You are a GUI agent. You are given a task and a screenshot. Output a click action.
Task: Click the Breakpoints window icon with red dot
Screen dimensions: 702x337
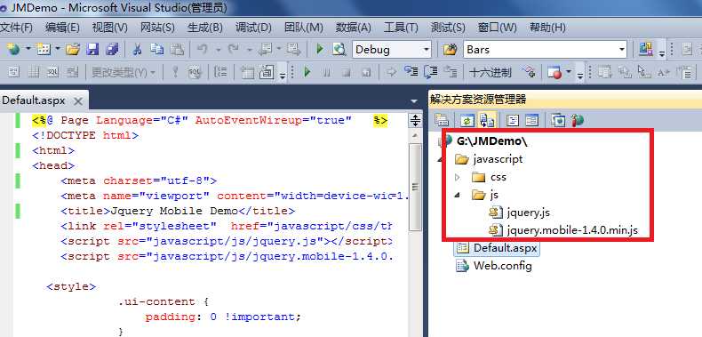554,72
